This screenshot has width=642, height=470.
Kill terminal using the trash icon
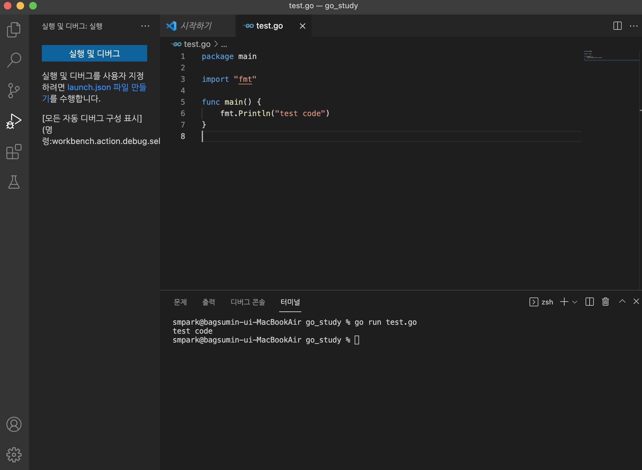click(606, 302)
